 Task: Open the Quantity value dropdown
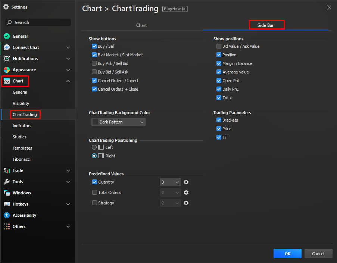170,182
